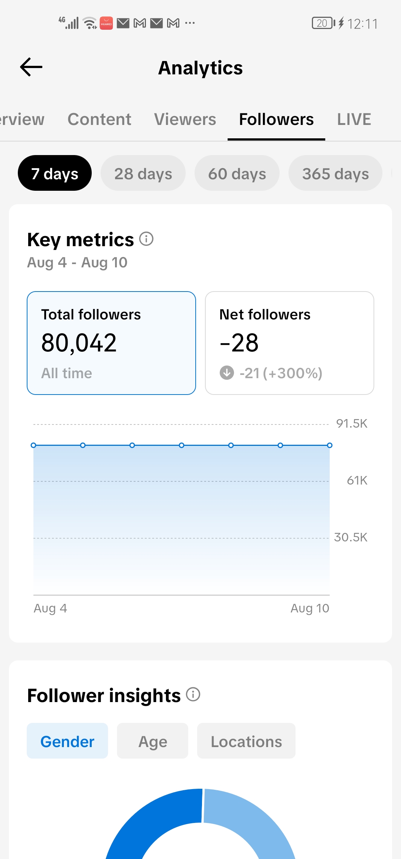
Task: Switch to the Content tab
Action: 99,119
